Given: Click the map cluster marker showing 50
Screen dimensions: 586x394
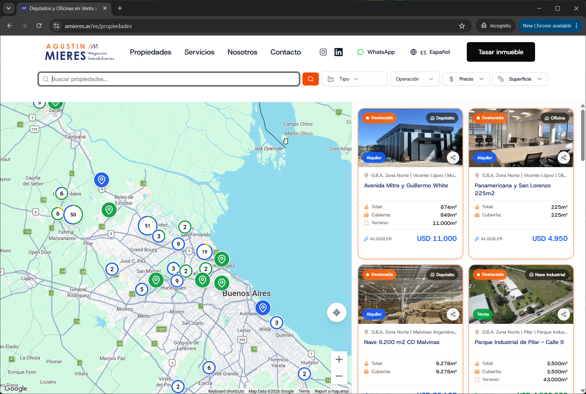Looking at the screenshot, I should click(73, 214).
